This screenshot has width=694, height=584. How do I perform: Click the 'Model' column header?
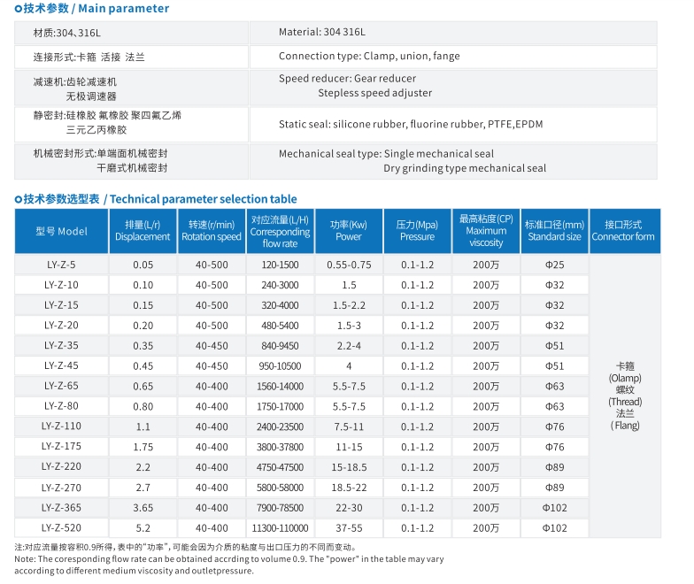point(62,232)
